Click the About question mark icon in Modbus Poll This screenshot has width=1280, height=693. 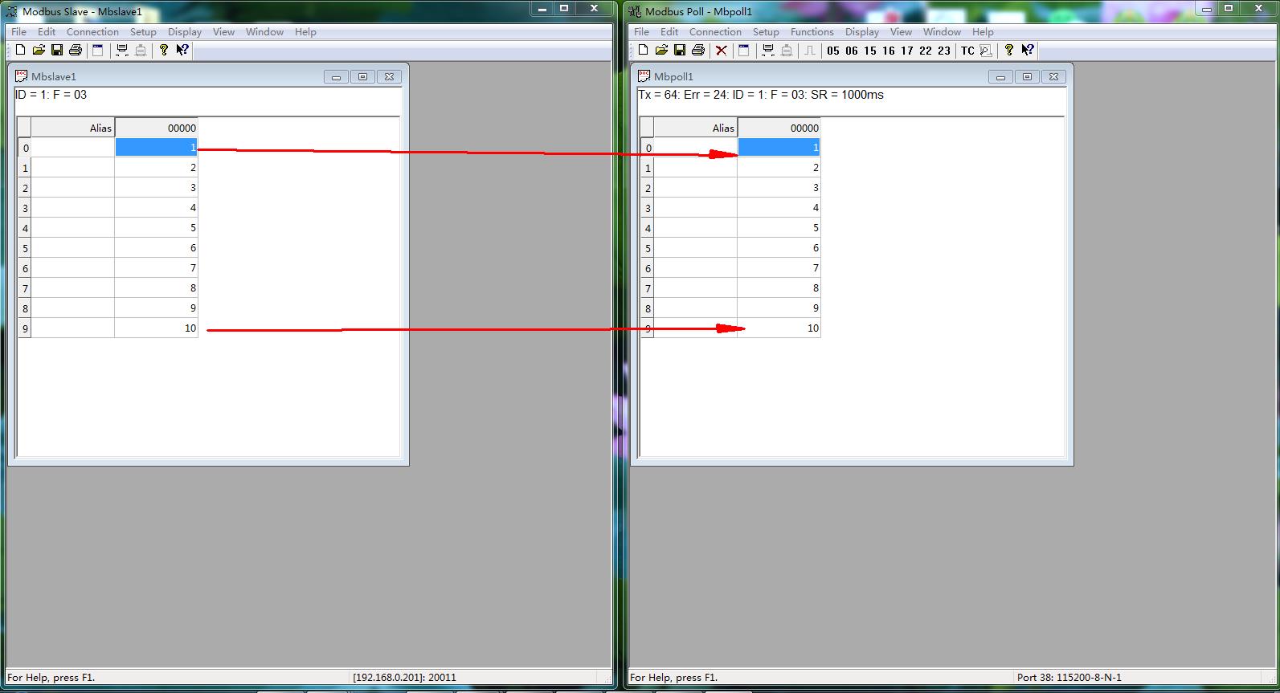[1008, 51]
